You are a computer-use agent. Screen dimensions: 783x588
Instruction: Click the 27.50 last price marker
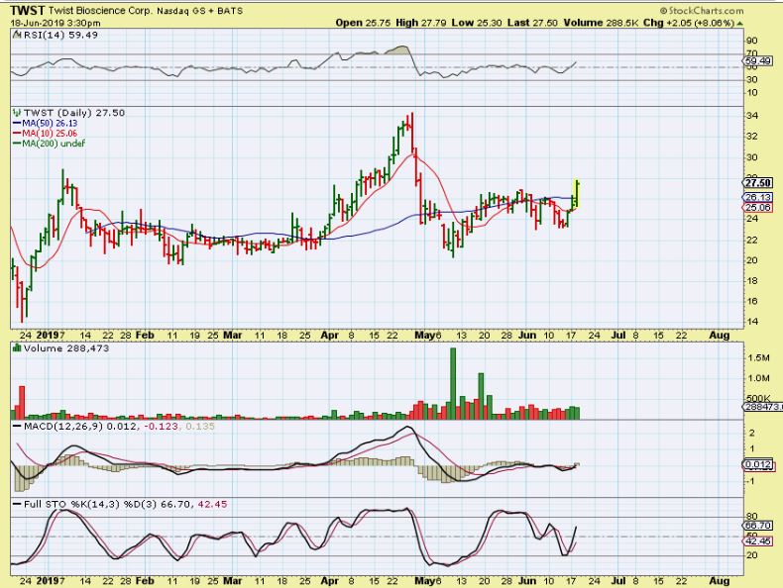pyautogui.click(x=756, y=182)
